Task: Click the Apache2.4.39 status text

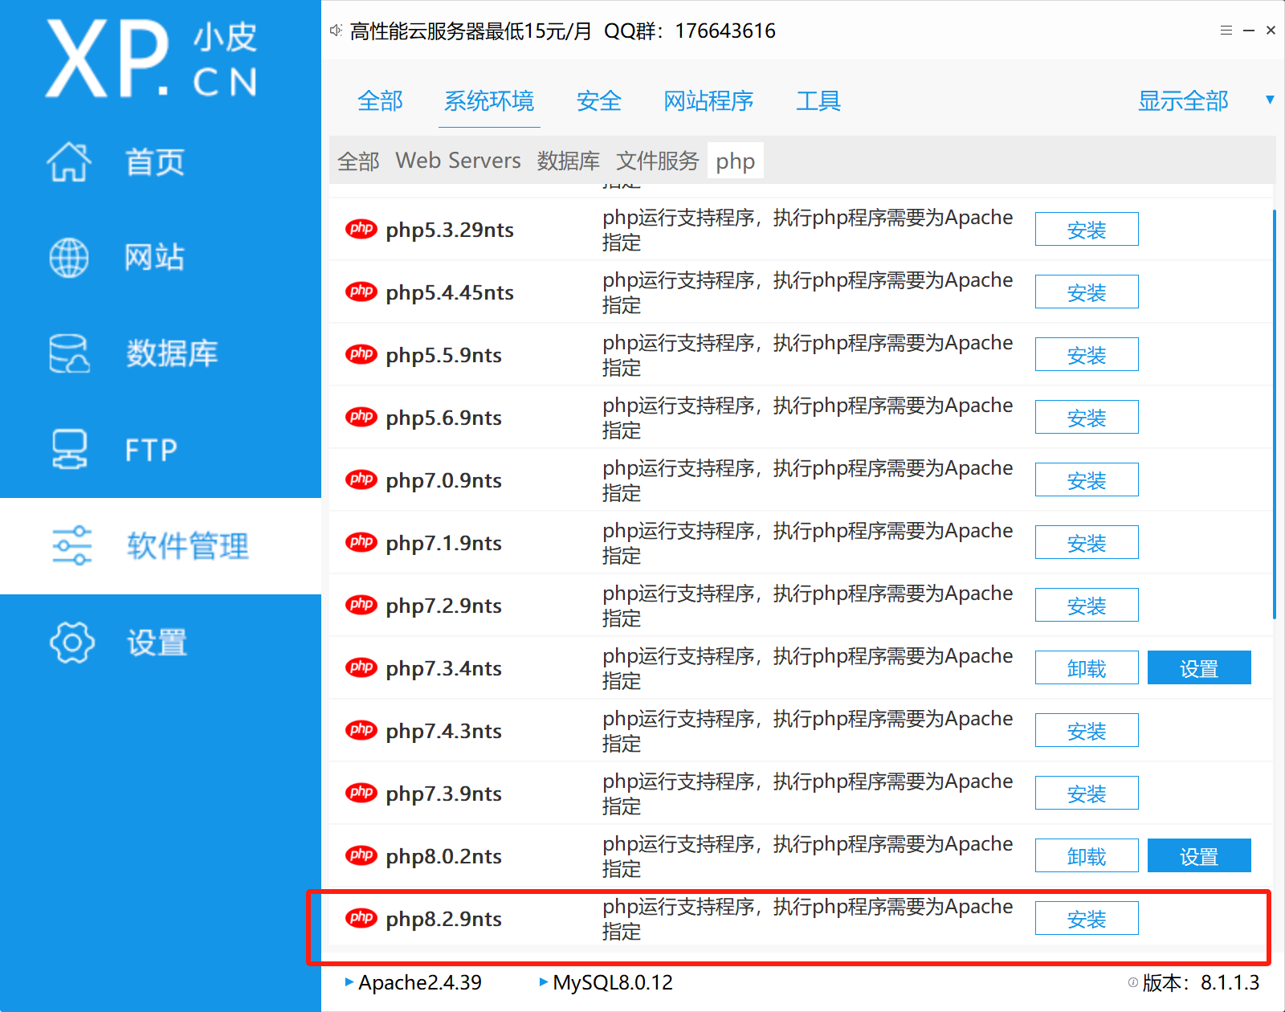Action: 420,982
